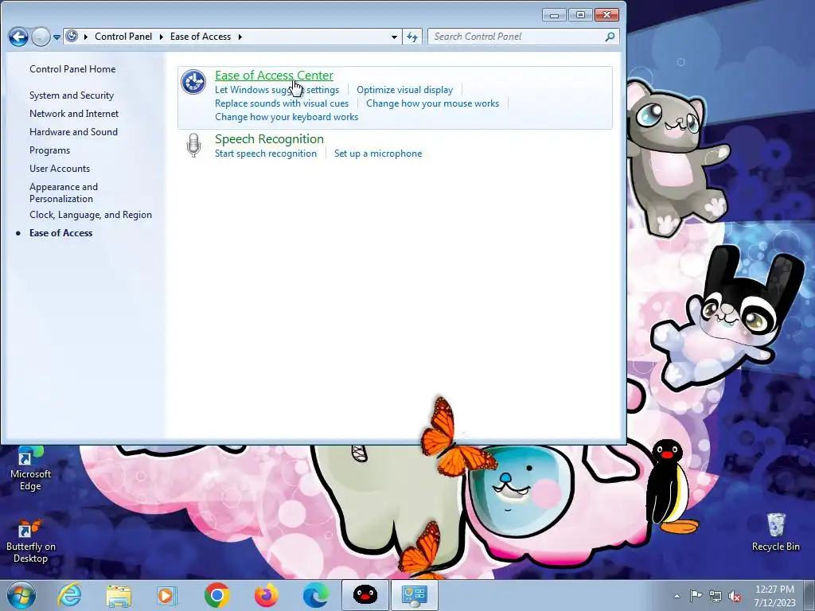Close the Control Panel window
This screenshot has width=815, height=611.
606,15
